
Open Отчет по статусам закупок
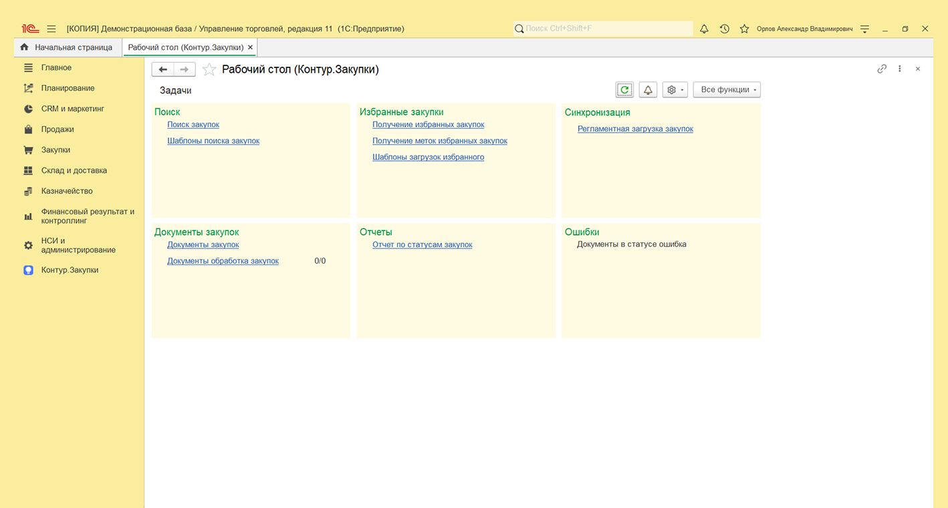422,245
